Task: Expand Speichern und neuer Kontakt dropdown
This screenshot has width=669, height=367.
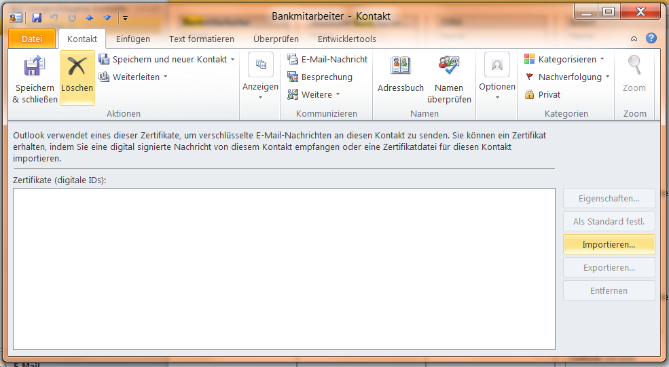Action: coord(233,60)
